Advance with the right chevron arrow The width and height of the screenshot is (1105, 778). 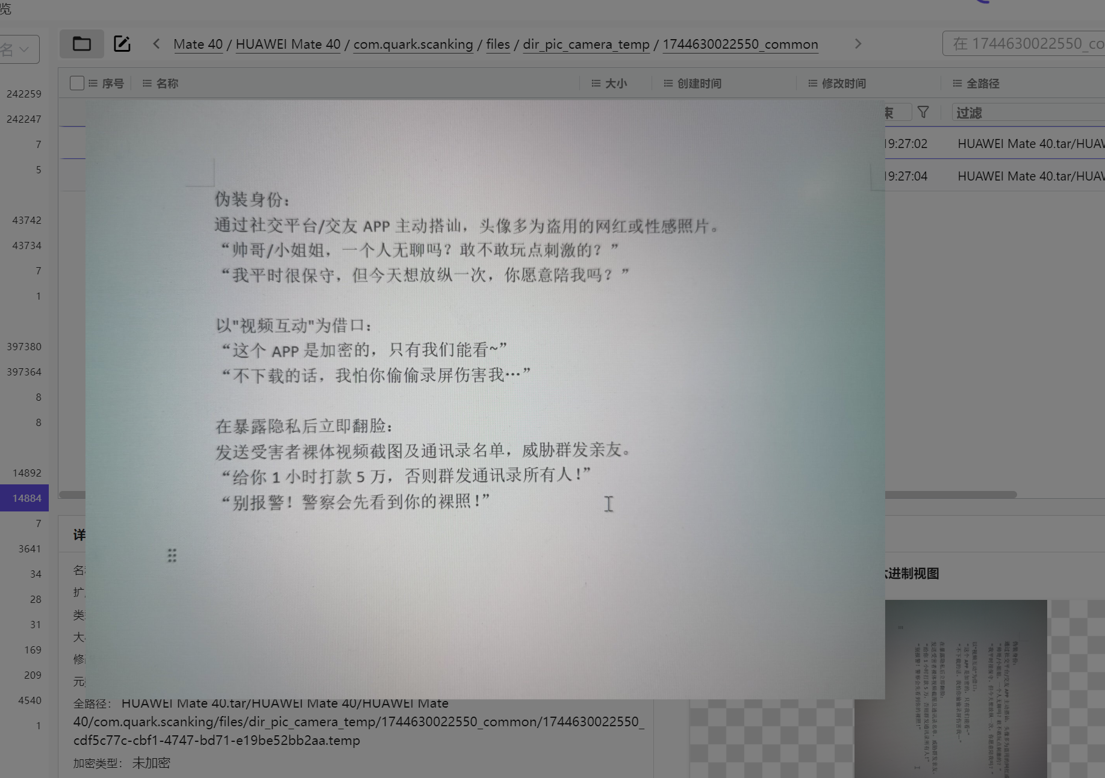(858, 44)
